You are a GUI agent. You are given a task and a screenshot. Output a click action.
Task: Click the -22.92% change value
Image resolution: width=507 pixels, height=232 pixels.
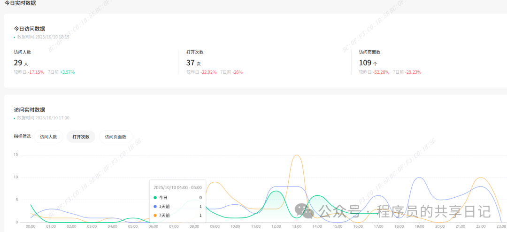(x=208, y=72)
